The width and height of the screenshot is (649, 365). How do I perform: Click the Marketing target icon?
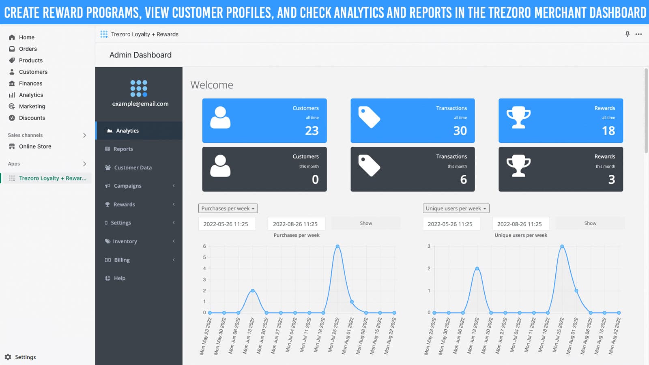pyautogui.click(x=12, y=106)
